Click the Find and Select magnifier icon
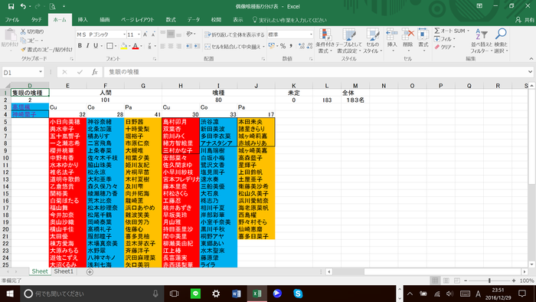The width and height of the screenshot is (536, 302). [501, 34]
